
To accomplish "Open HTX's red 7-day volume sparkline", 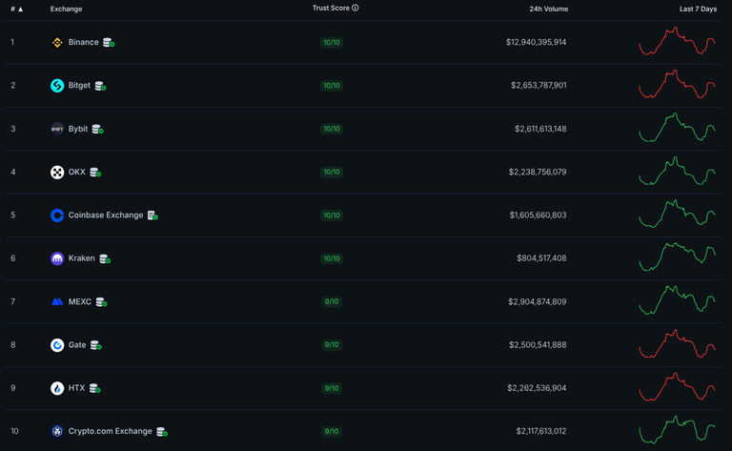I will tap(678, 386).
